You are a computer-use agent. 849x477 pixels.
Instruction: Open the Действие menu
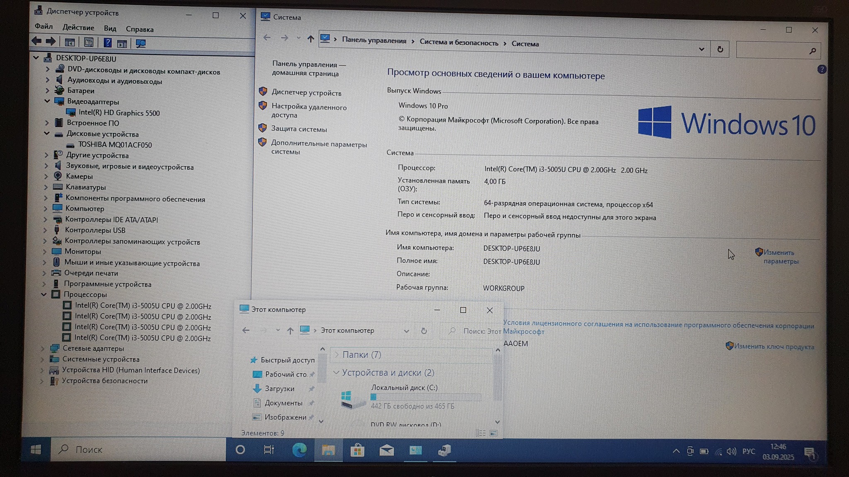(78, 28)
